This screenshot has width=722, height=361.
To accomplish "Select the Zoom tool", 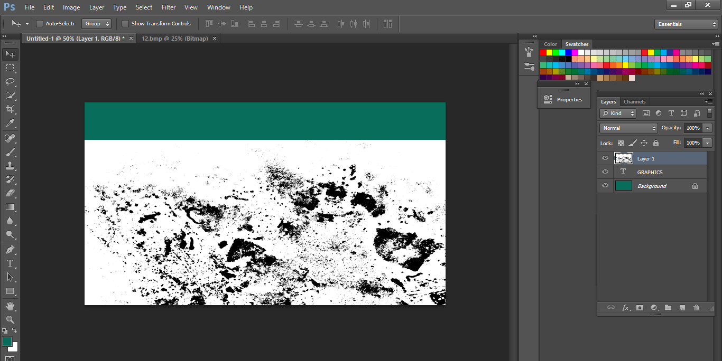I will 10,319.
